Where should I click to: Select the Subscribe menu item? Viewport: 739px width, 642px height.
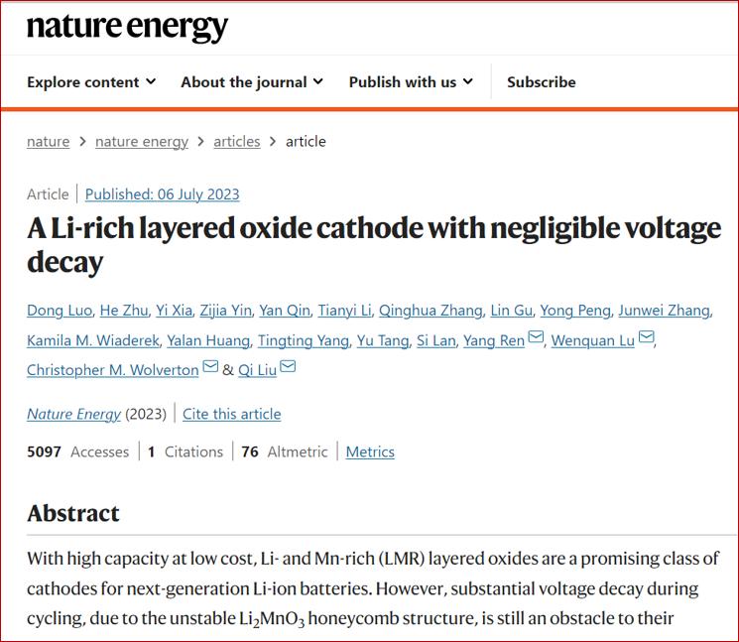[541, 82]
